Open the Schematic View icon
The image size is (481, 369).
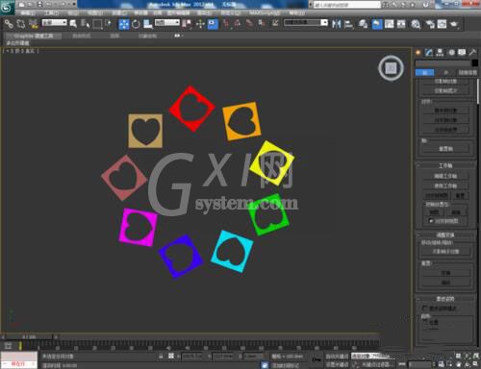[x=401, y=24]
